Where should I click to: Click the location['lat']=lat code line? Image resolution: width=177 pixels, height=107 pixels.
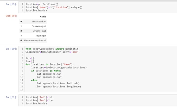(x=39, y=97)
